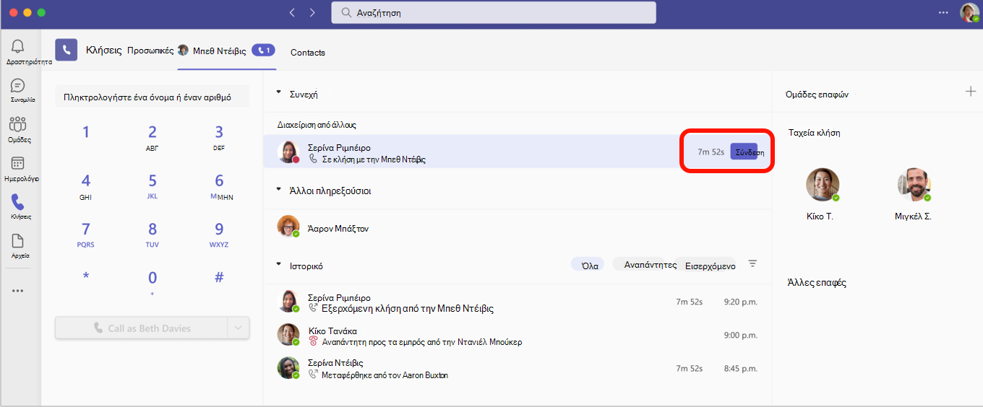
Task: Click the Ταχεία κλήση heading
Action: 815,133
